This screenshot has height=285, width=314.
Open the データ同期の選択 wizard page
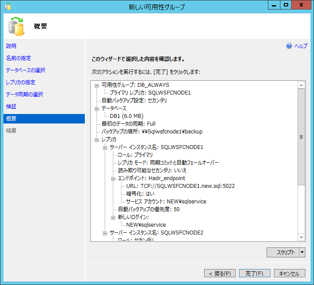pos(25,95)
